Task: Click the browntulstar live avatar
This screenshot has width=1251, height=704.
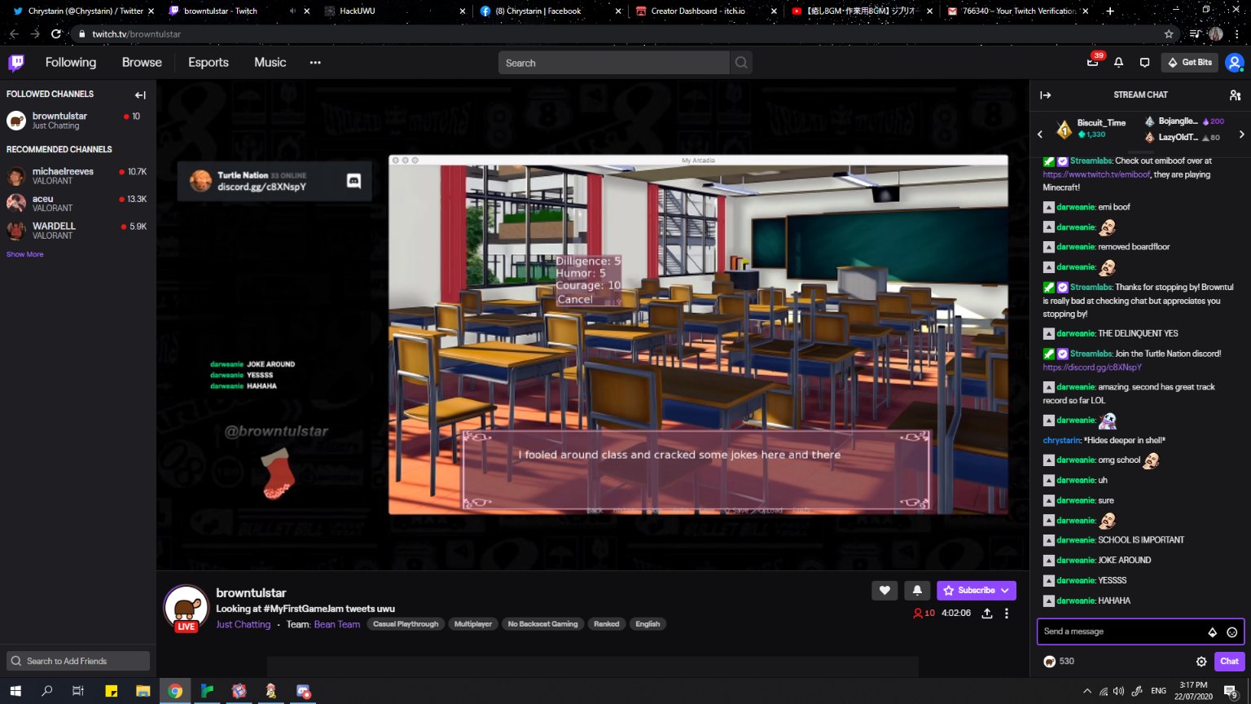Action: [x=186, y=608]
